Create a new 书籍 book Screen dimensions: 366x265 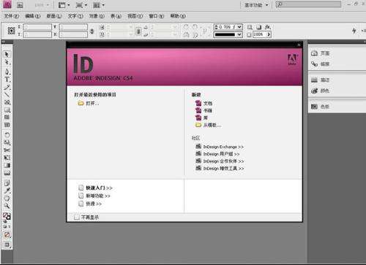(203, 110)
